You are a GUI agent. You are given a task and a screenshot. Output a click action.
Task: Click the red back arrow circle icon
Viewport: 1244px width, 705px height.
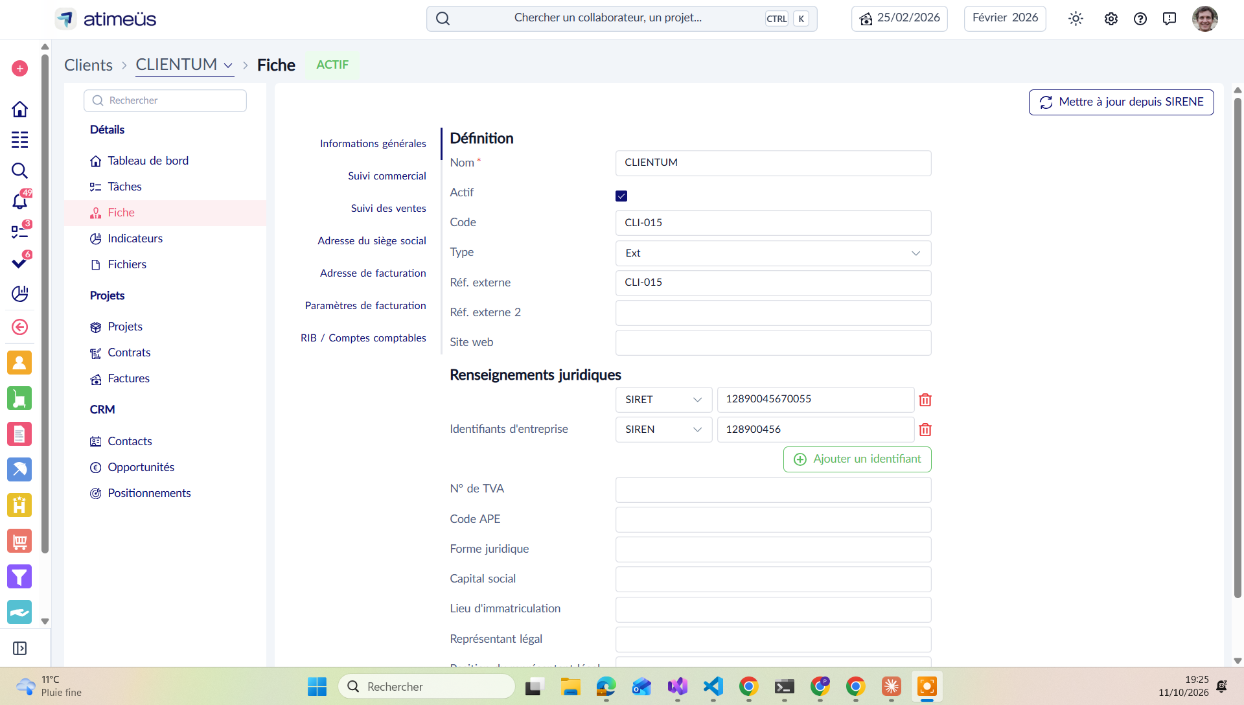coord(19,327)
